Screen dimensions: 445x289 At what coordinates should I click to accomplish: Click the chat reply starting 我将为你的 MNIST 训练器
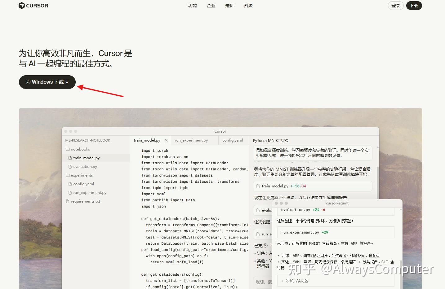point(312,172)
